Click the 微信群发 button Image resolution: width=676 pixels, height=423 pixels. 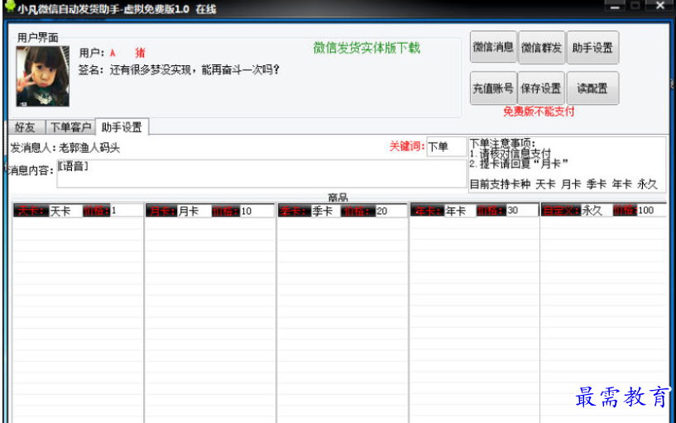pos(541,47)
